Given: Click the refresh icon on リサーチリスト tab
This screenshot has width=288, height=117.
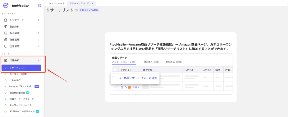Looking at the screenshot, I should (x=88, y=3).
